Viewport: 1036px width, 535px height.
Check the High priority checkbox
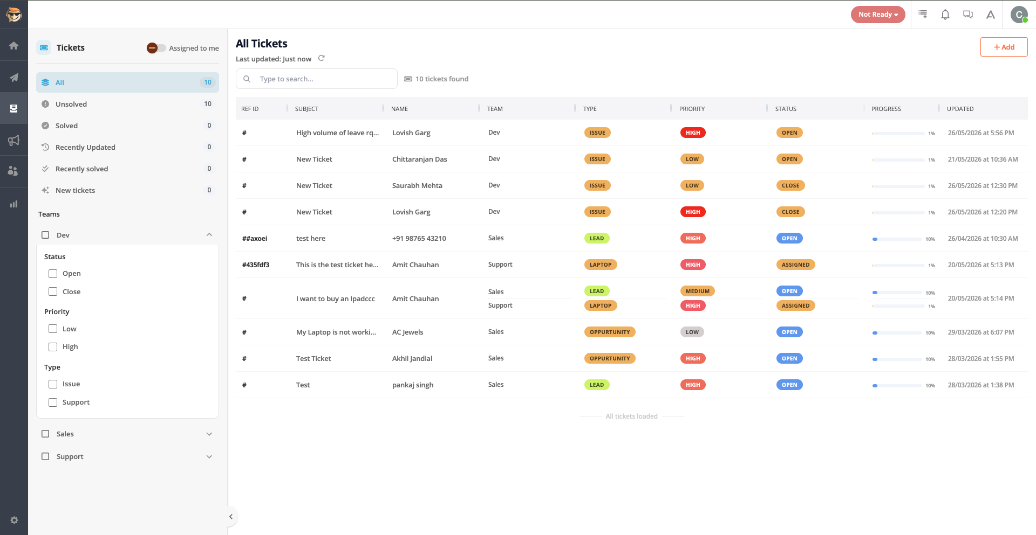pos(53,347)
